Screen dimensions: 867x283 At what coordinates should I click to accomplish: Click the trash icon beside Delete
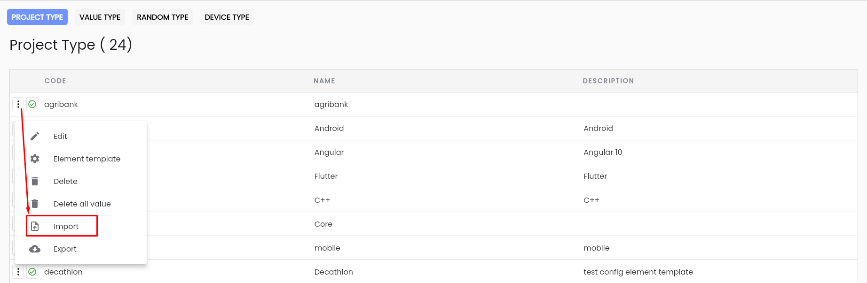tap(35, 181)
